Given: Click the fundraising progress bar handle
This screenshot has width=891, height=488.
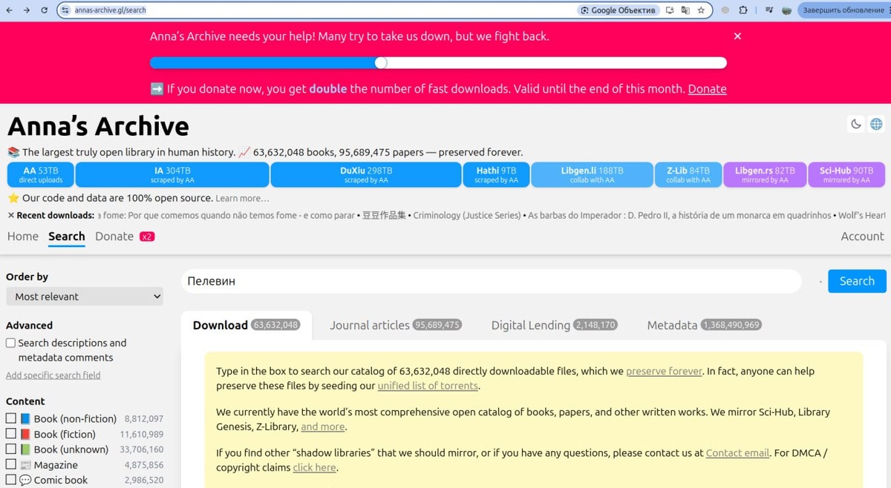Looking at the screenshot, I should pos(381,63).
